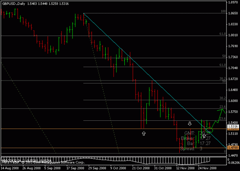
Task: Click the 12 Nov 2008 date label
Action: (185, 168)
